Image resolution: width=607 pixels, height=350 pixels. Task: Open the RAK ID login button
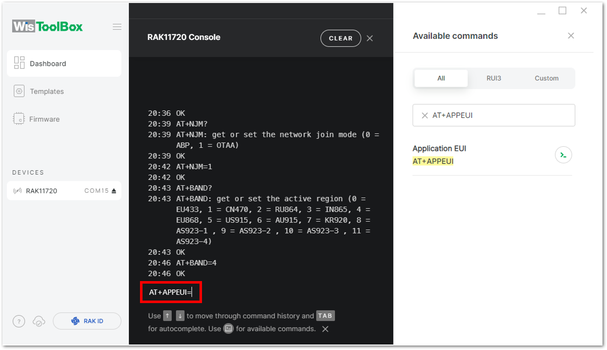[87, 321]
